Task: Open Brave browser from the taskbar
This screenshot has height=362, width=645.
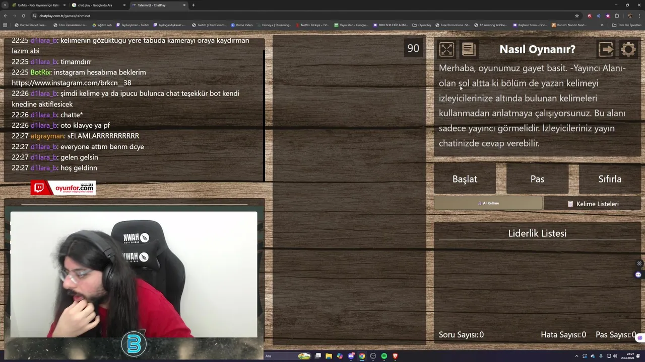Action: [395, 356]
